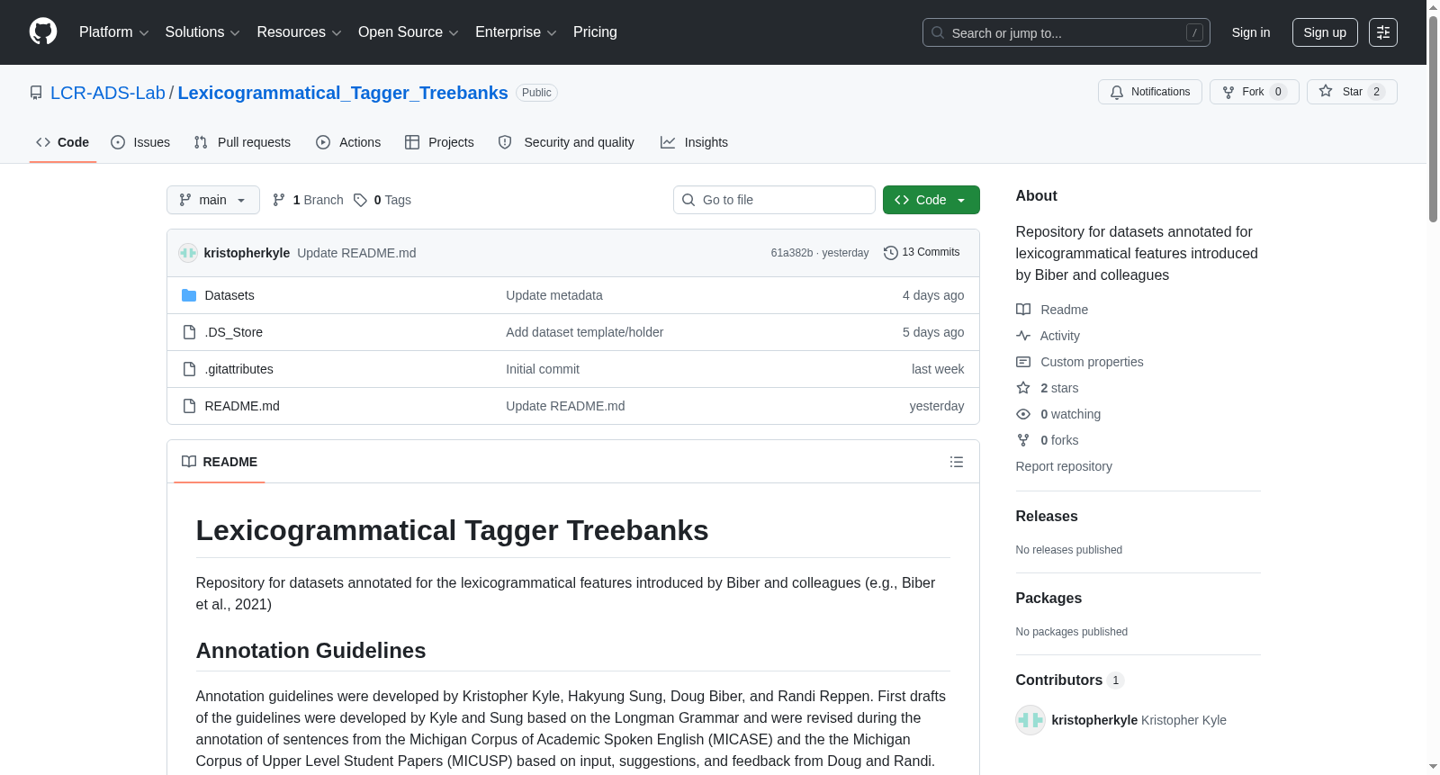Click the Security shield icon
The height and width of the screenshot is (775, 1440).
click(505, 142)
